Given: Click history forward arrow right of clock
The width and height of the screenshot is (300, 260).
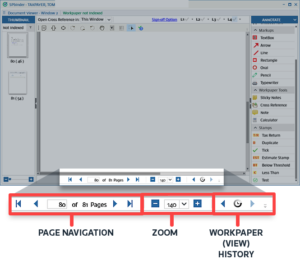Looking at the screenshot, I should (x=211, y=180).
